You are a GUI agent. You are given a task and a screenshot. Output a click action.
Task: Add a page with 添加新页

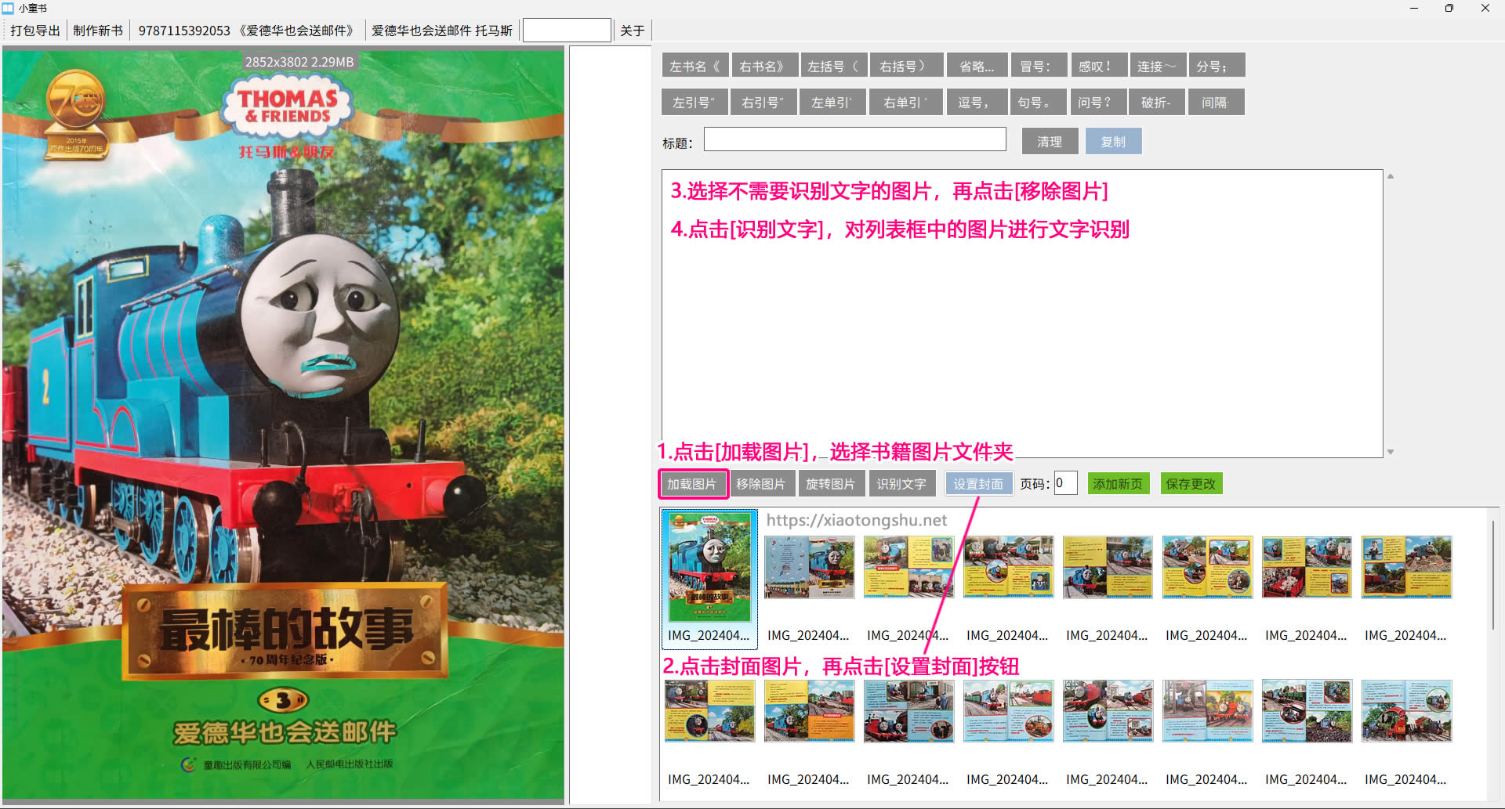(1119, 484)
